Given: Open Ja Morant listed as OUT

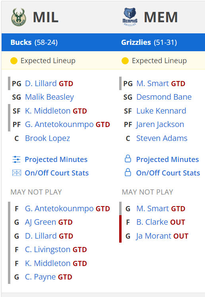Looking at the screenshot, I should coord(153,236).
